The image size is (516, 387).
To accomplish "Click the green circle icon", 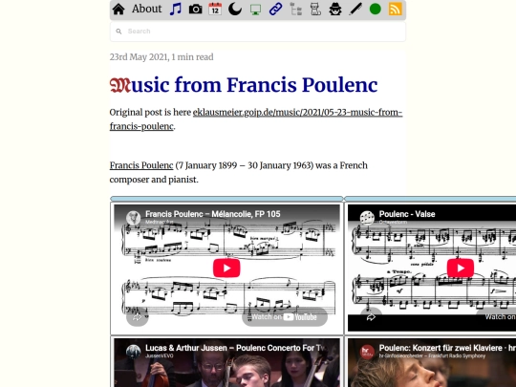I will pos(376,10).
